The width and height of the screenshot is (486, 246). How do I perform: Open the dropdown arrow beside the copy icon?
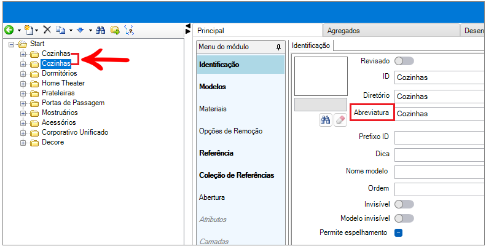71,30
